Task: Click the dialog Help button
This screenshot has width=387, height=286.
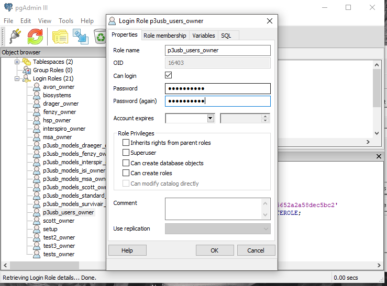Action: [127, 250]
